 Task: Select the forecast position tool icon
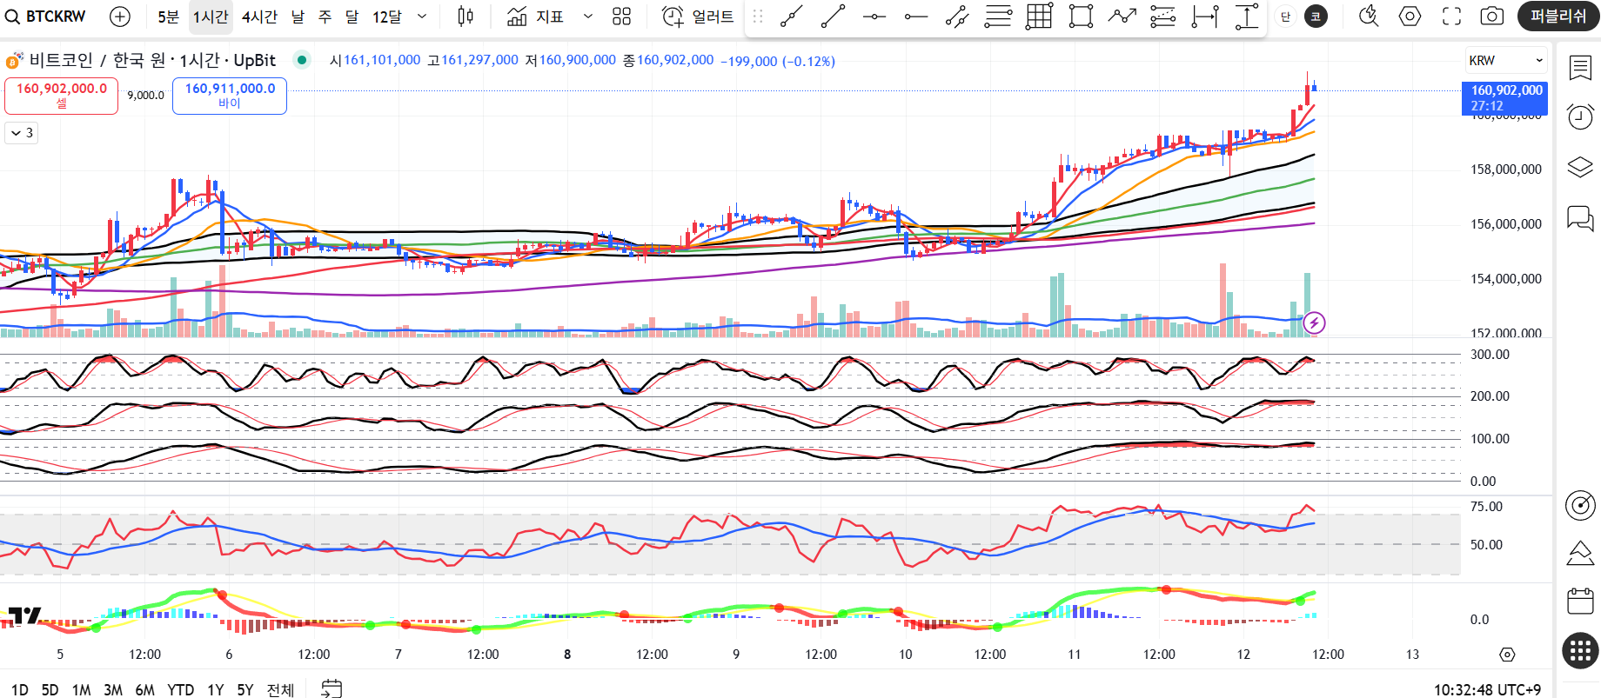(x=1163, y=17)
